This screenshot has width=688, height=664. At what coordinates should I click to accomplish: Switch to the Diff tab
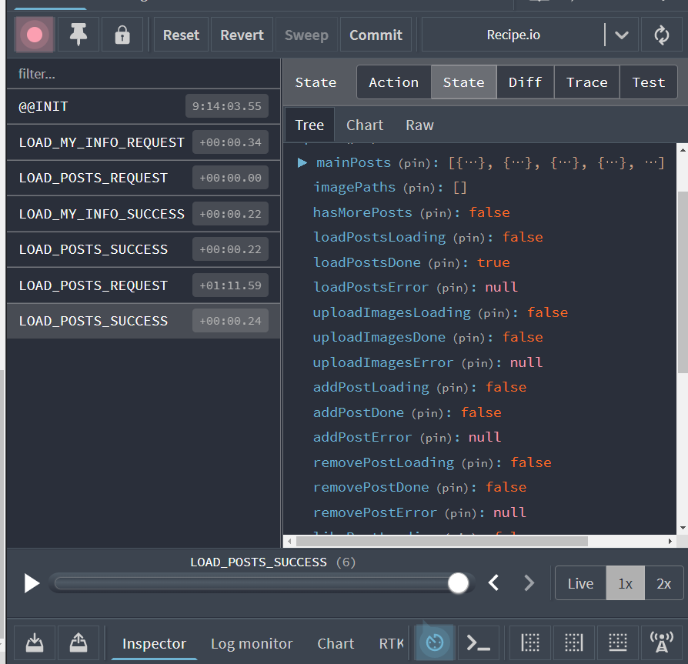coord(525,82)
